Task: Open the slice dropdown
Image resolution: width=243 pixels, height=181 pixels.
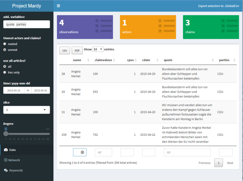Action: click(x=27, y=110)
